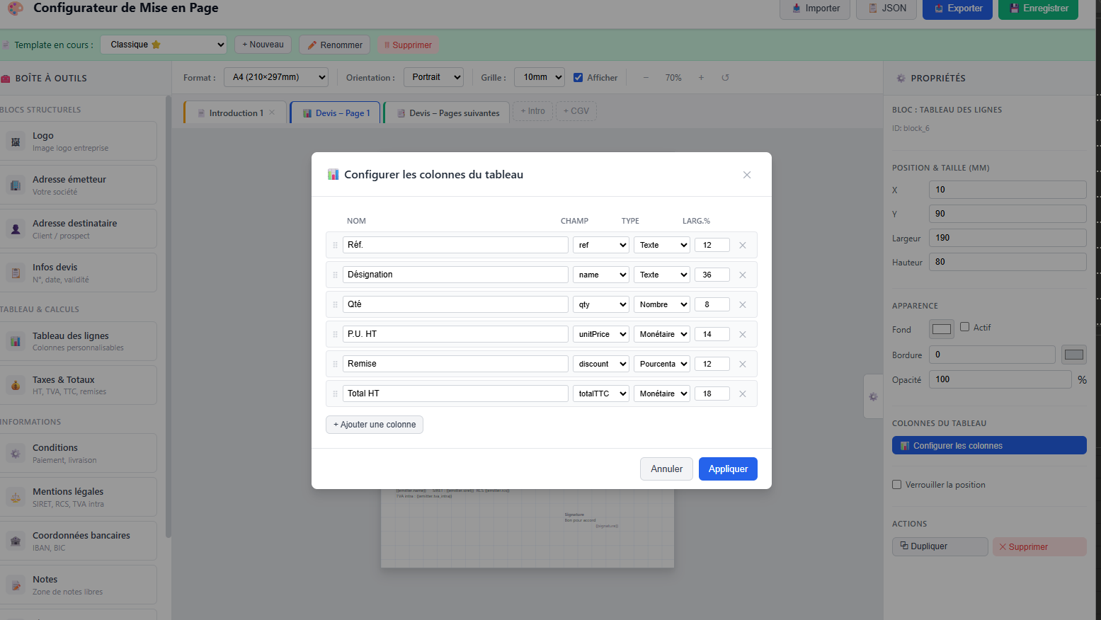Click the zoom-out minus icon
Image resolution: width=1101 pixels, height=620 pixels.
pos(646,78)
